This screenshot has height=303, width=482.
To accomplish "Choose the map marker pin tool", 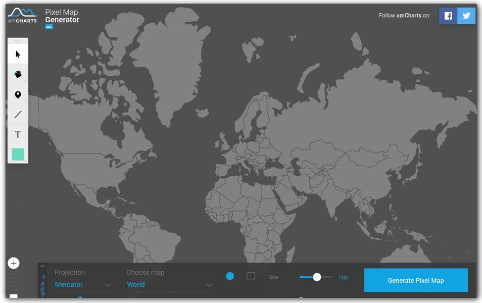I will pos(17,94).
